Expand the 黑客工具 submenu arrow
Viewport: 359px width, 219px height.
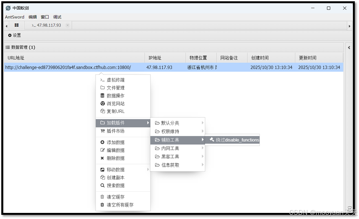tap(203, 156)
